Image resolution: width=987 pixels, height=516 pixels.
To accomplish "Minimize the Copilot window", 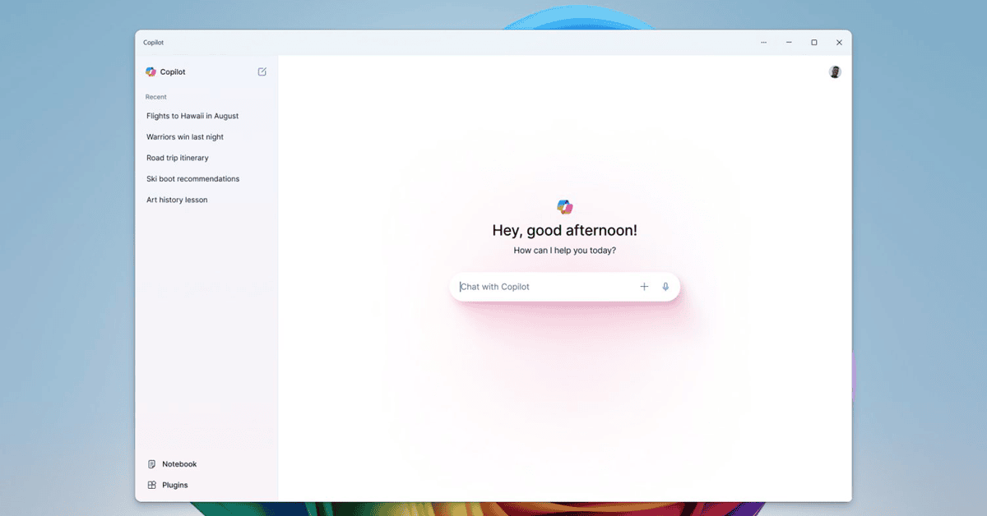I will (789, 43).
